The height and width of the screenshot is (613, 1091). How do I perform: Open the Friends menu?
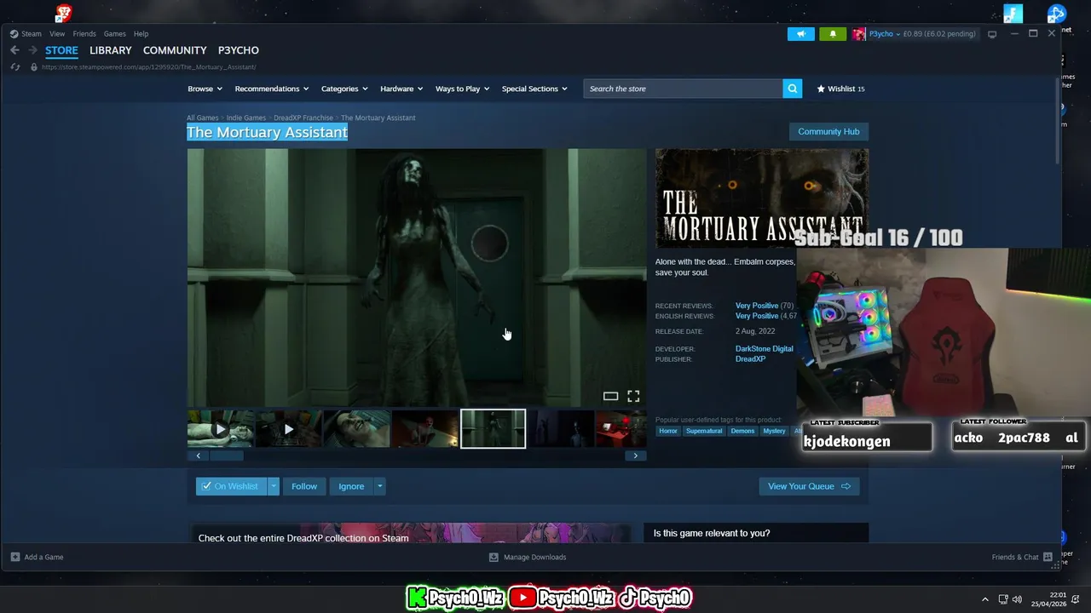click(84, 34)
